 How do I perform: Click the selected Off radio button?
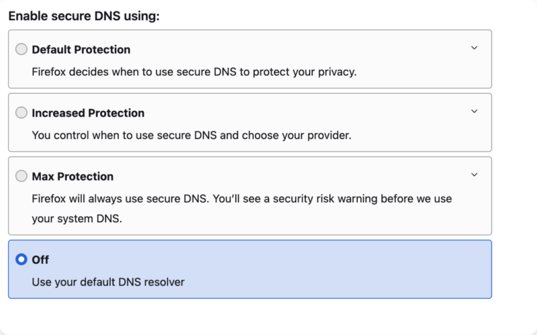(x=21, y=259)
